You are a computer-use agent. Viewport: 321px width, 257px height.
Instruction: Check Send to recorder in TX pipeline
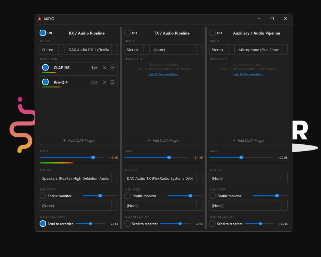pyautogui.click(x=128, y=224)
